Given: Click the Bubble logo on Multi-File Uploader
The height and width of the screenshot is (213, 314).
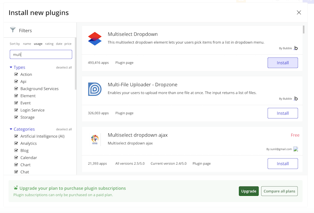Looking at the screenshot, I should coord(296,98).
